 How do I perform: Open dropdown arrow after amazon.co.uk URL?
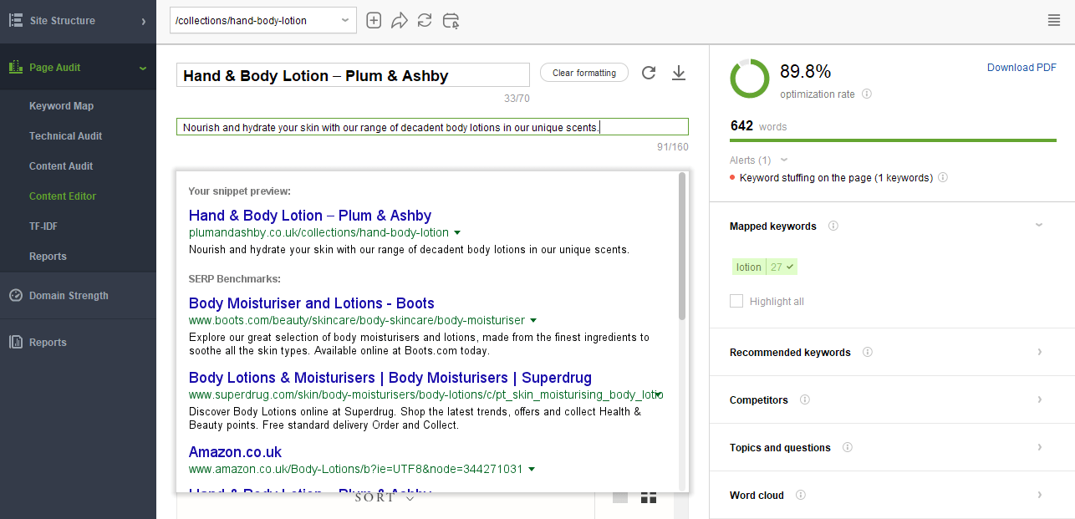click(532, 470)
